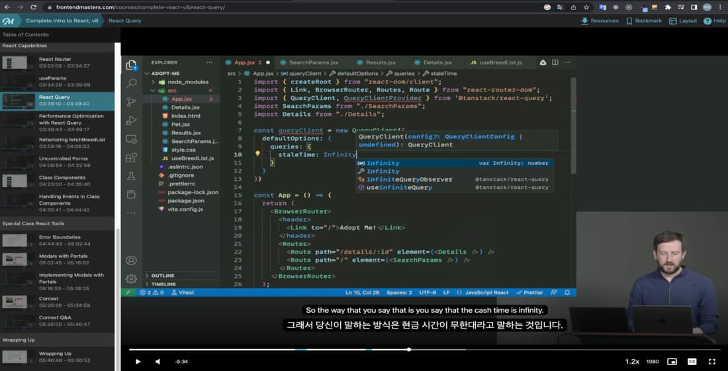Open the Error Boundaries lesson
The height and width of the screenshot is (371, 728).
coord(57,241)
